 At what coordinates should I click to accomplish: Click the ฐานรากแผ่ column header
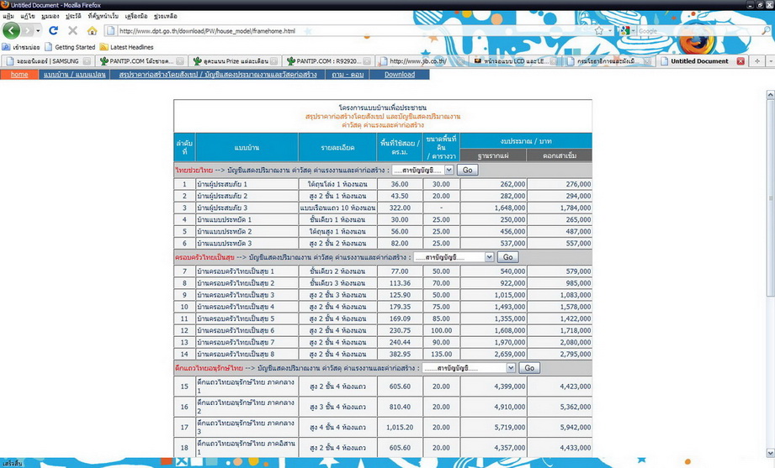tap(493, 155)
